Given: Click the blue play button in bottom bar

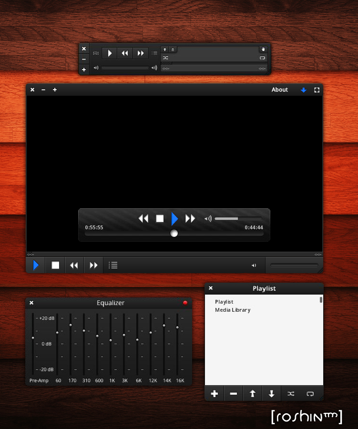Looking at the screenshot, I should pyautogui.click(x=36, y=265).
